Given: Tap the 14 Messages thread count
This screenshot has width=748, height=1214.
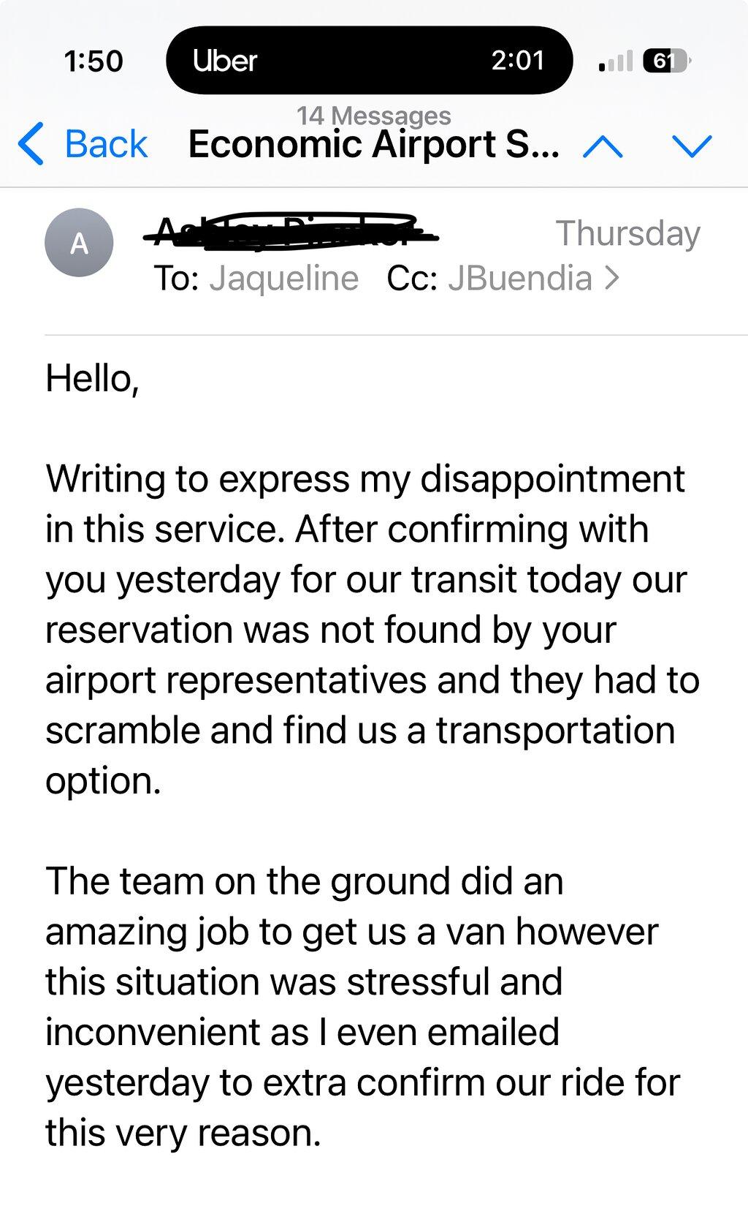Looking at the screenshot, I should click(374, 116).
